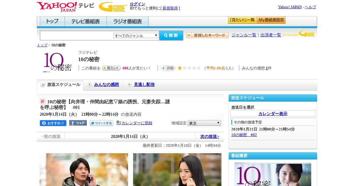Viewport: 354px width, 186px height.
Task: Click the Facebook シェア button
Action: click(78, 123)
